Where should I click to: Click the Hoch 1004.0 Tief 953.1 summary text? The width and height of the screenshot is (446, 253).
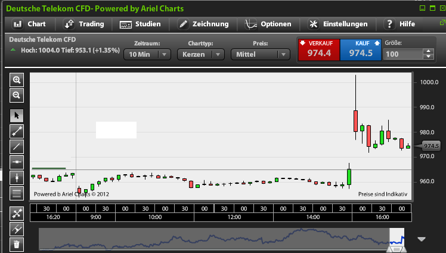pyautogui.click(x=70, y=50)
